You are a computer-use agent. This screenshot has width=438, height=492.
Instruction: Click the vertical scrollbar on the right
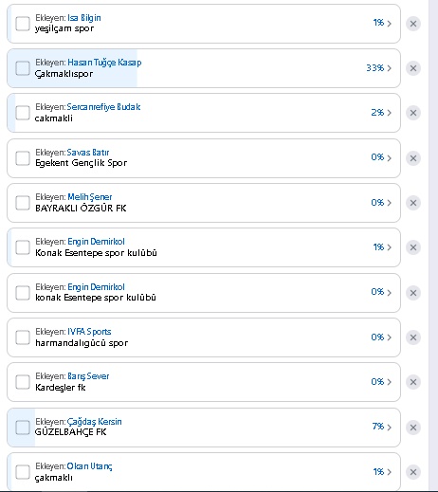(x=433, y=246)
